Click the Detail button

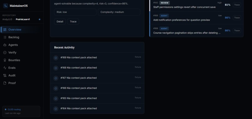click(x=60, y=21)
